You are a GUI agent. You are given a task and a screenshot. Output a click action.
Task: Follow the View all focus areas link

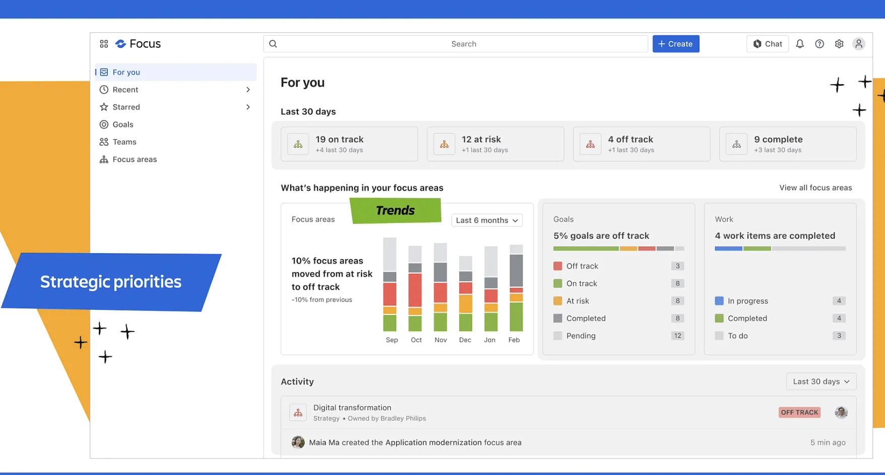(x=815, y=188)
